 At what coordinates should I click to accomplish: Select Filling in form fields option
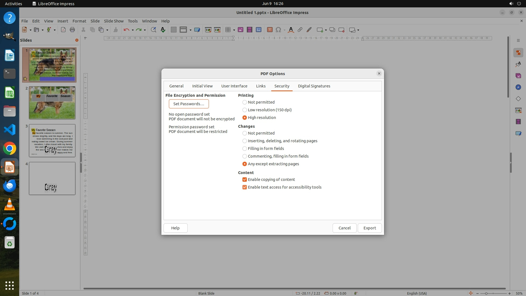pyautogui.click(x=245, y=149)
